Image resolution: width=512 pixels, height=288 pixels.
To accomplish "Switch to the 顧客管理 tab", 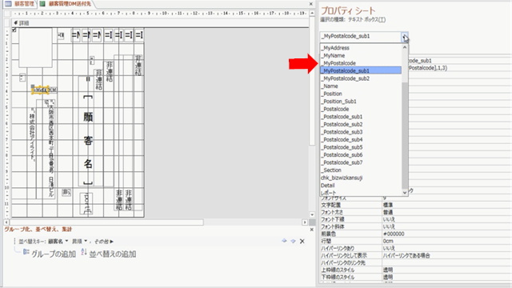I will click(20, 4).
